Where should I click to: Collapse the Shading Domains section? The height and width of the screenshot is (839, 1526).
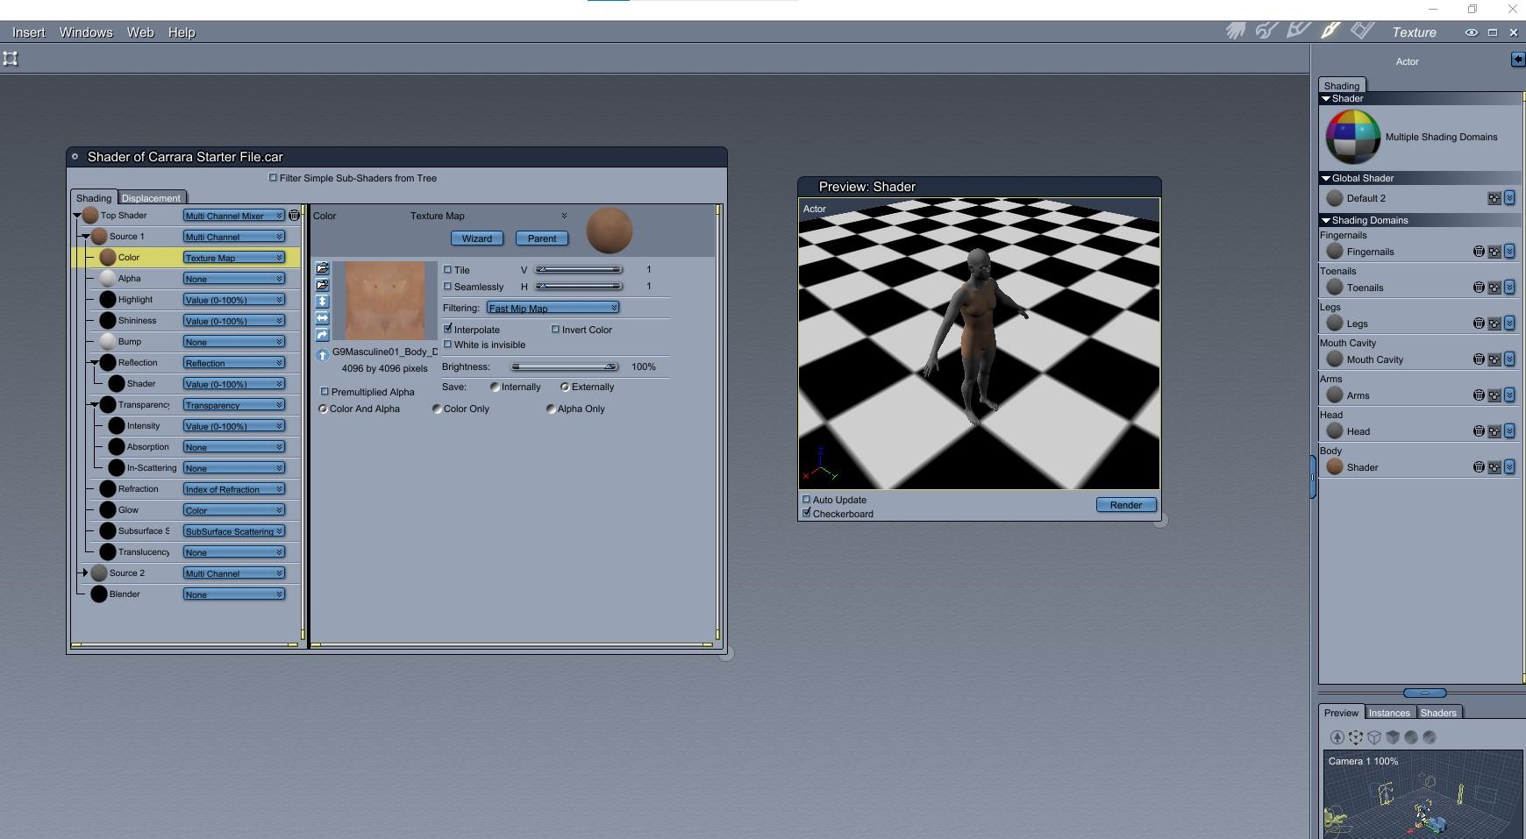(x=1325, y=220)
